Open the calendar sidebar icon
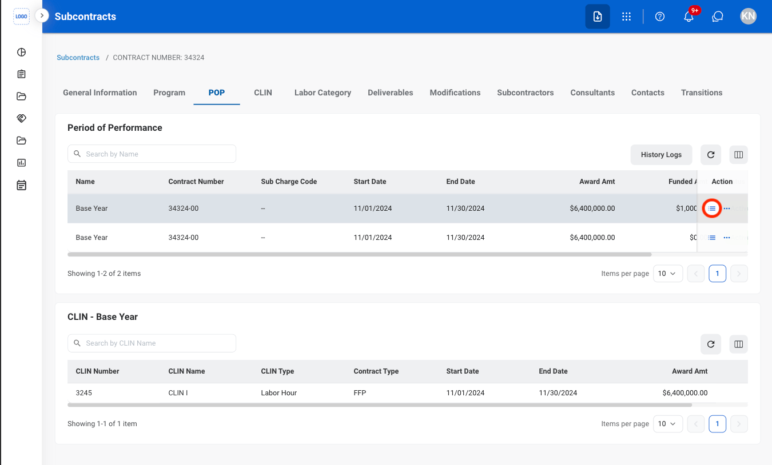The image size is (772, 465). pos(22,185)
